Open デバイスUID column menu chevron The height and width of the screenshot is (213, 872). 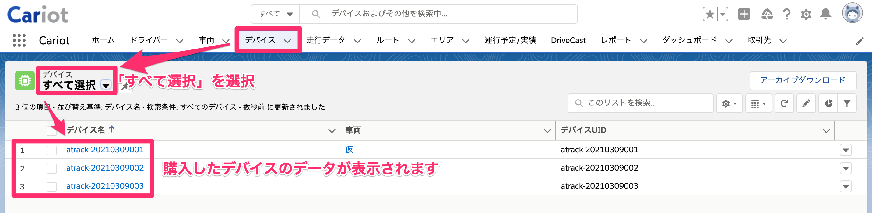click(826, 131)
